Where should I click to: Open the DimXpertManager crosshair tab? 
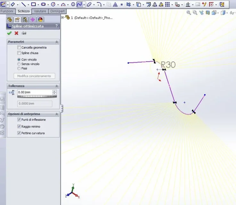(33, 20)
